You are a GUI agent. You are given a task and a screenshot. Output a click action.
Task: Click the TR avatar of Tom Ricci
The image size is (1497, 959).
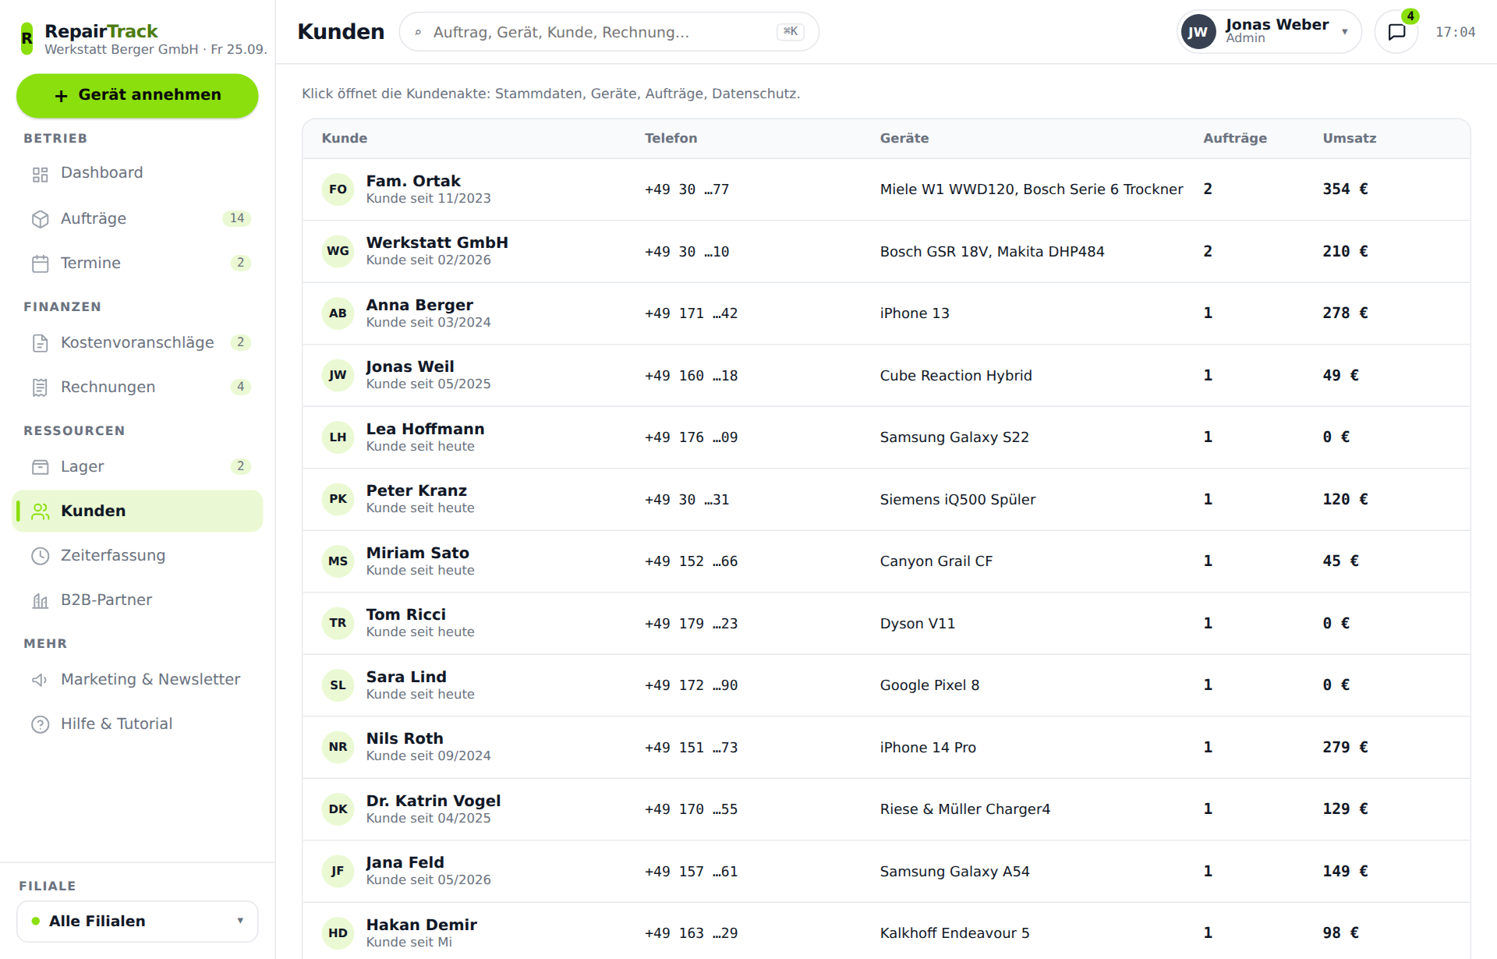click(x=338, y=623)
